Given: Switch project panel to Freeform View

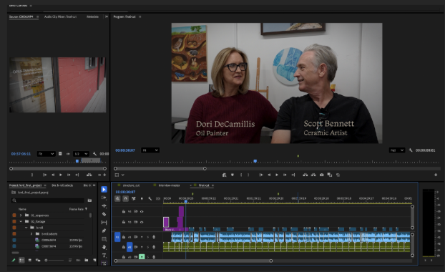Looking at the screenshot, I should [38, 260].
